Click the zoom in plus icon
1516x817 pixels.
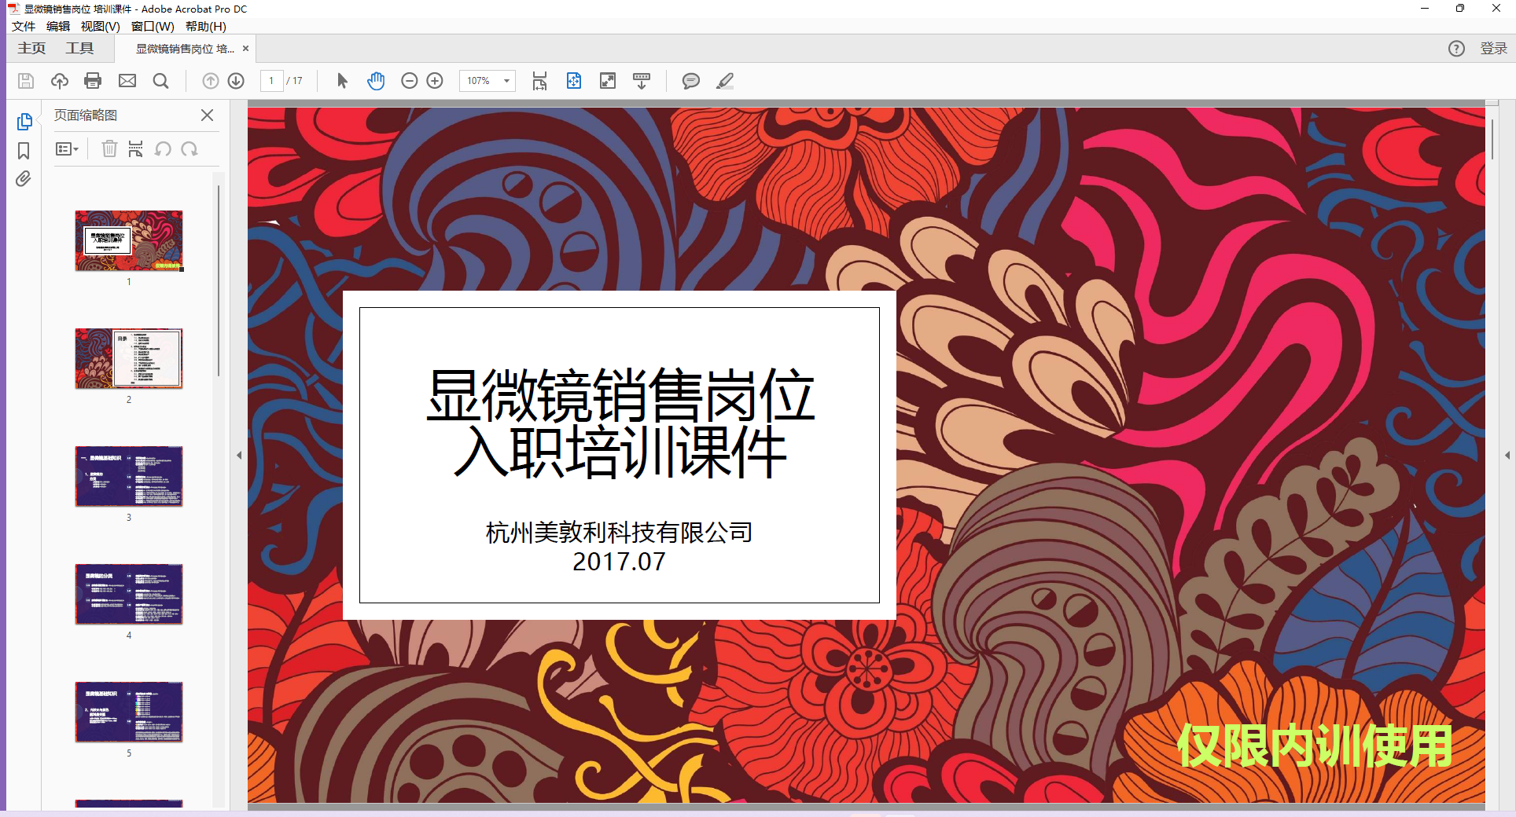(x=435, y=81)
